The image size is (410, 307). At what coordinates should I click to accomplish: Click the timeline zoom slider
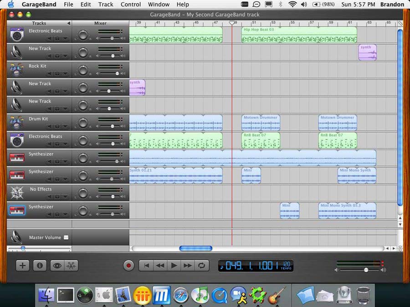[x=23, y=248]
